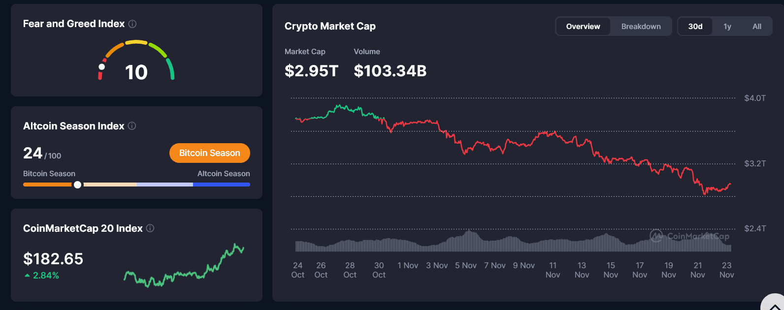Open the Altcoin Season Index info tooltip

click(x=131, y=125)
